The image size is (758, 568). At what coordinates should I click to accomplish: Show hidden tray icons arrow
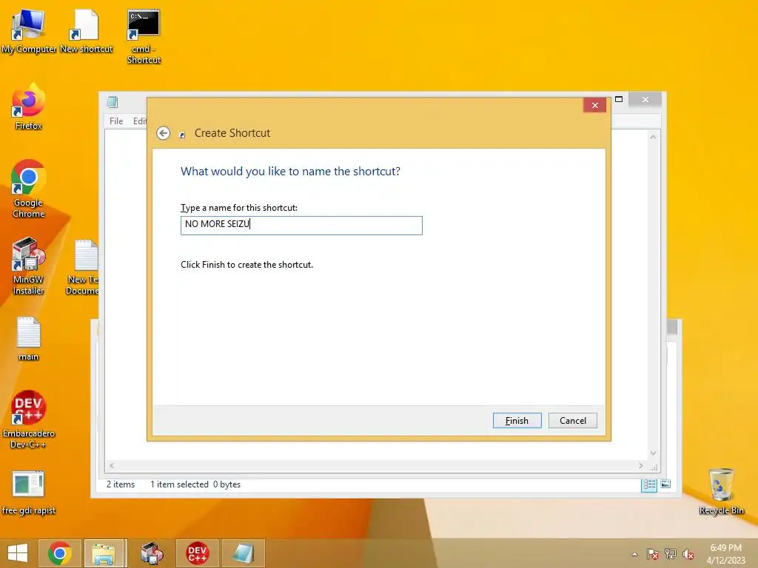click(634, 554)
